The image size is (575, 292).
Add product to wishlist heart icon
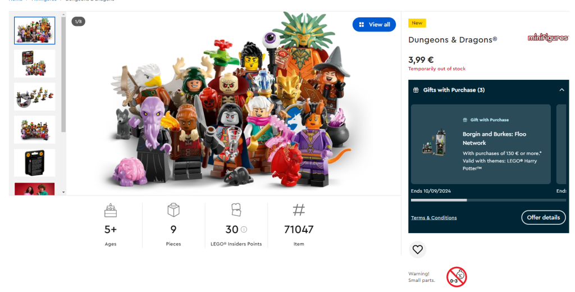(x=417, y=249)
